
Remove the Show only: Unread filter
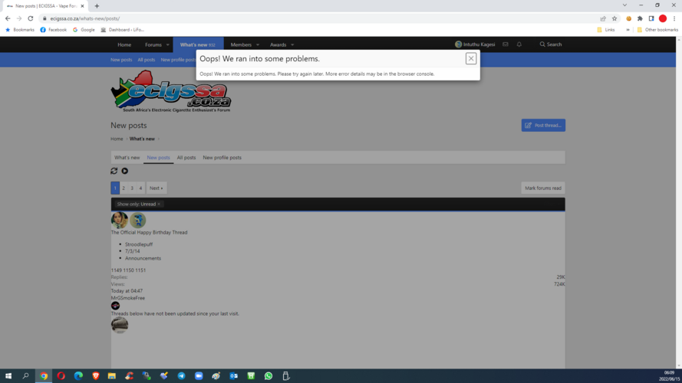coord(159,204)
